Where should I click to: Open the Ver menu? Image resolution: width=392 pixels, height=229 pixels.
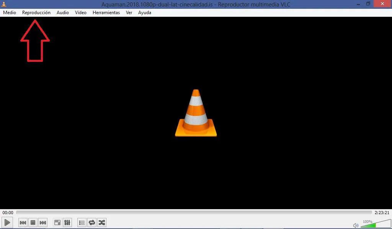click(129, 12)
